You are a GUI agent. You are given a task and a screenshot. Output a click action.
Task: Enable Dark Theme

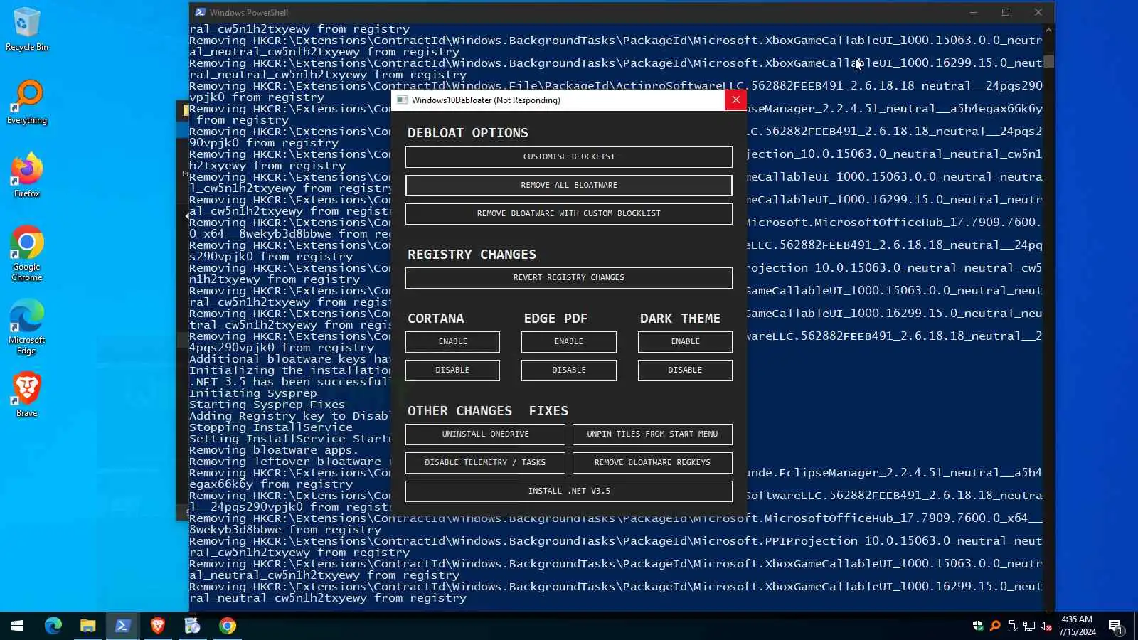[685, 341]
